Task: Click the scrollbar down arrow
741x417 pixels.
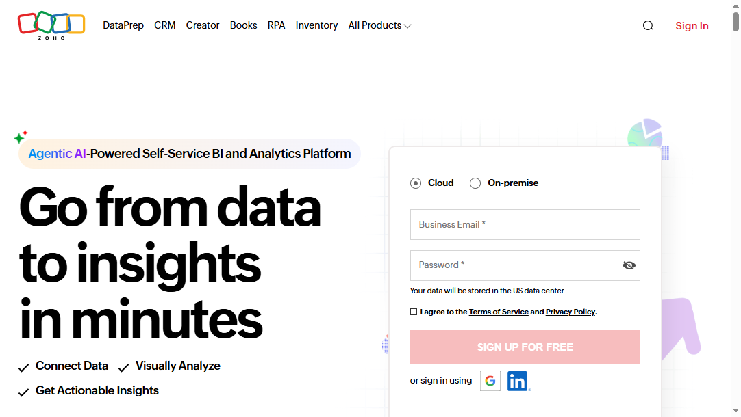Action: [736, 411]
